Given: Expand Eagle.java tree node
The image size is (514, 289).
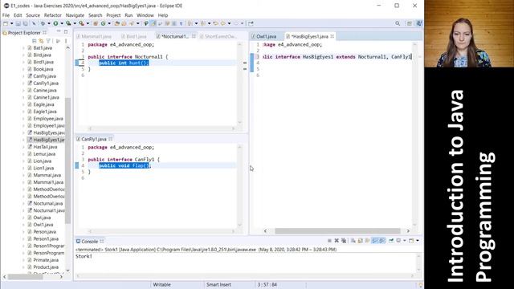Looking at the screenshot, I should click(x=23, y=104).
